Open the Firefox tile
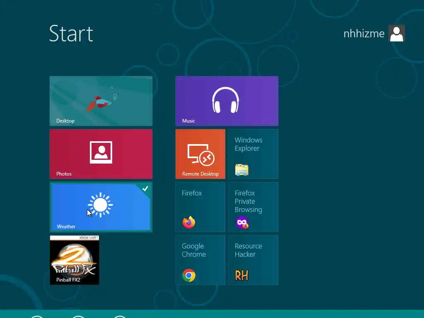The width and height of the screenshot is (424, 318). pyautogui.click(x=200, y=207)
